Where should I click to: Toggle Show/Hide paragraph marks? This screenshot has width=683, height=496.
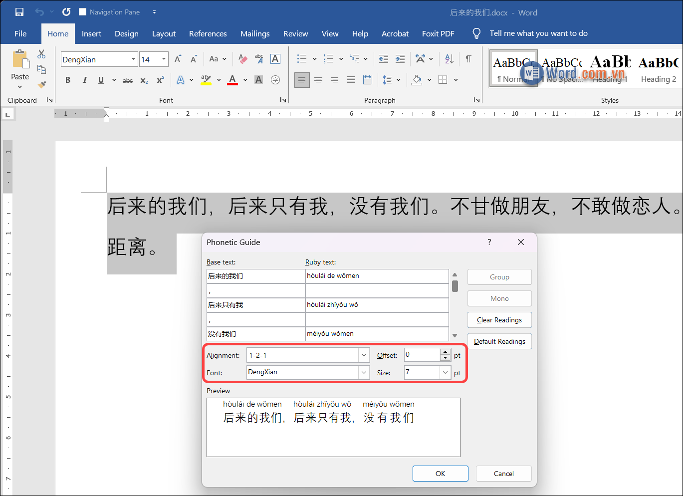point(468,59)
